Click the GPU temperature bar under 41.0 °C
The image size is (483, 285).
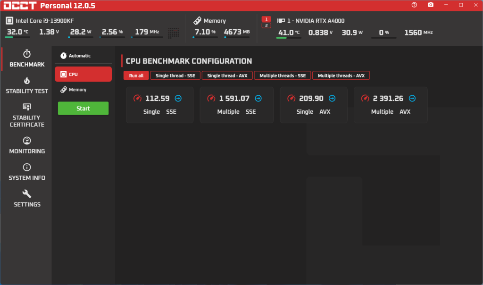click(x=289, y=38)
